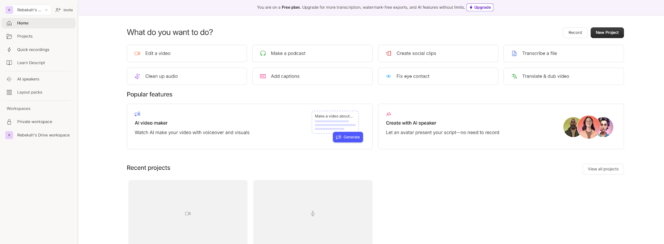Image resolution: width=664 pixels, height=244 pixels.
Task: Select Rebekah's Drive workspace
Action: point(39,135)
